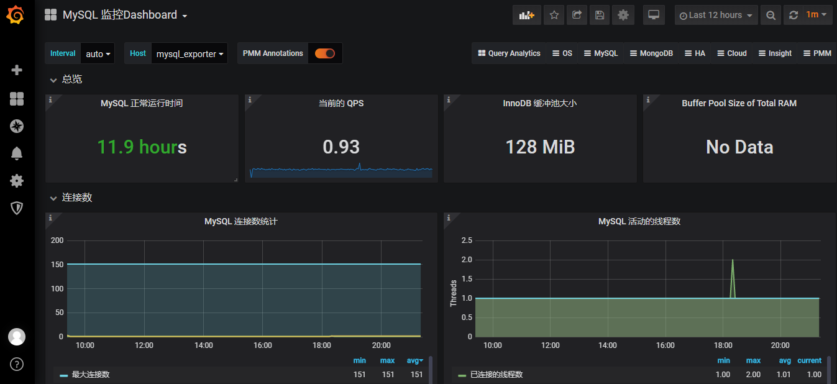Open the Dashboards grid icon in sidebar
The height and width of the screenshot is (384, 837).
[17, 98]
